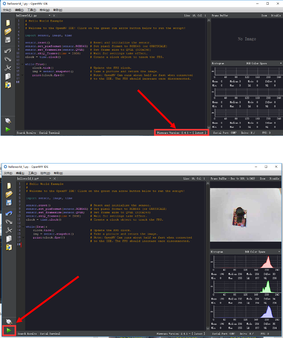This screenshot has width=283, height=338.
Task: Click Zoom frame buffer button in upper window
Action: coord(264,16)
